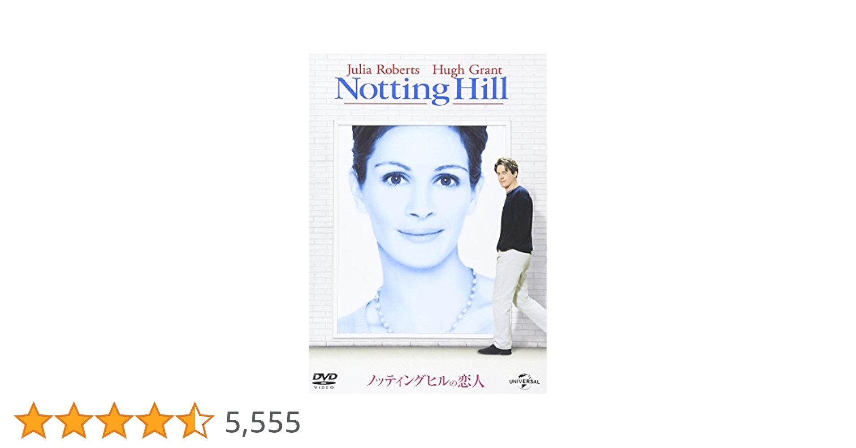Click the first orange rating star
Viewport: 856px width, 448px height.
point(34,420)
